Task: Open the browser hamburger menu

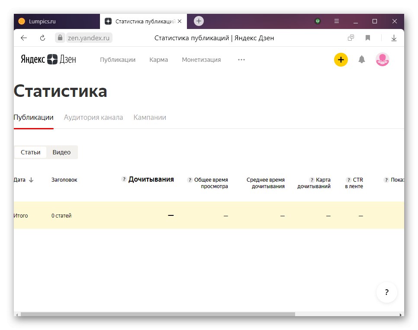Action: [336, 21]
